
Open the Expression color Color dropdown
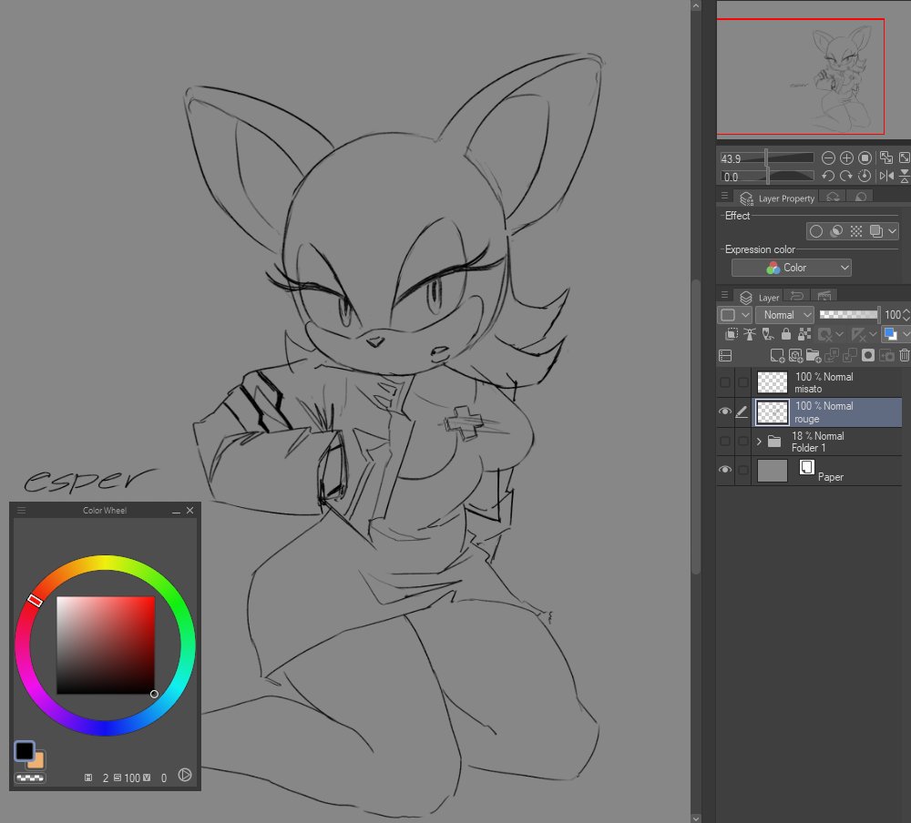pyautogui.click(x=792, y=268)
